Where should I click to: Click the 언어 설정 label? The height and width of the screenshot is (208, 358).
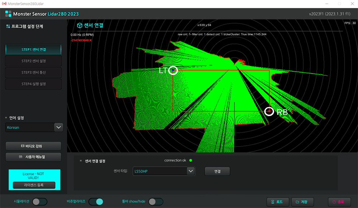[16, 118]
